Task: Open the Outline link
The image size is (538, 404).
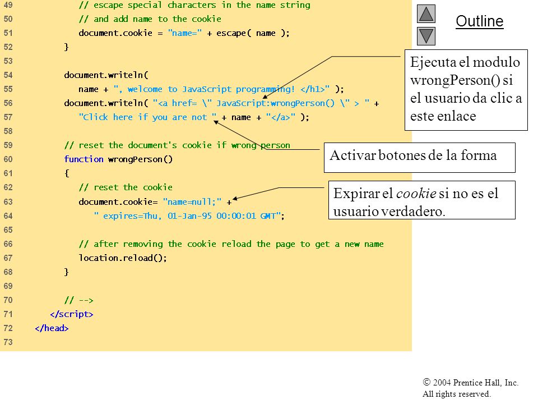Action: coord(479,21)
